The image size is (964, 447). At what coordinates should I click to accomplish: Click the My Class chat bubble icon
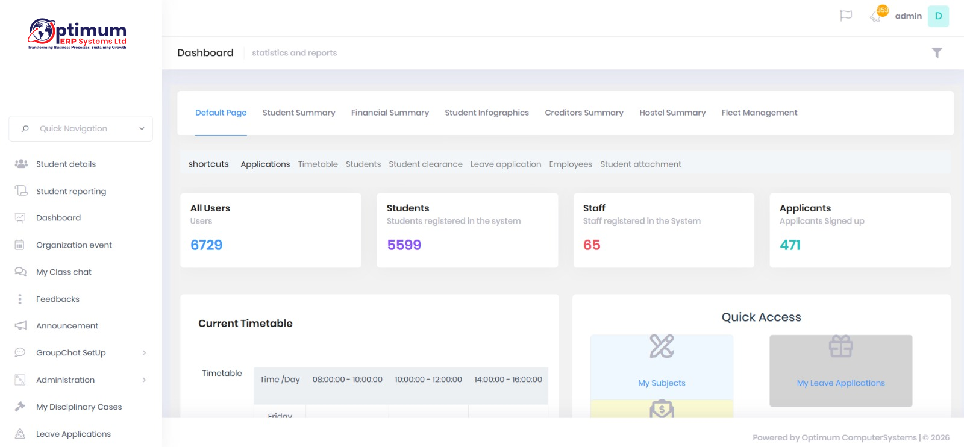(20, 272)
